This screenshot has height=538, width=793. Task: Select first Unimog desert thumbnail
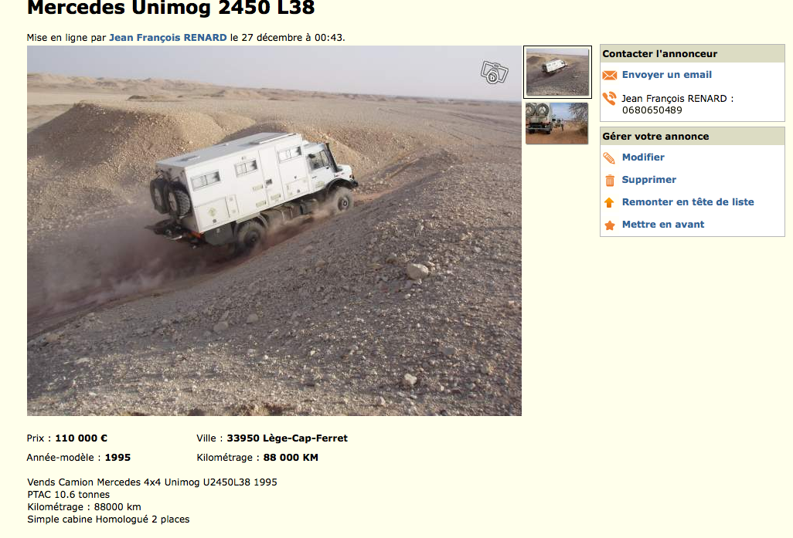click(x=557, y=72)
